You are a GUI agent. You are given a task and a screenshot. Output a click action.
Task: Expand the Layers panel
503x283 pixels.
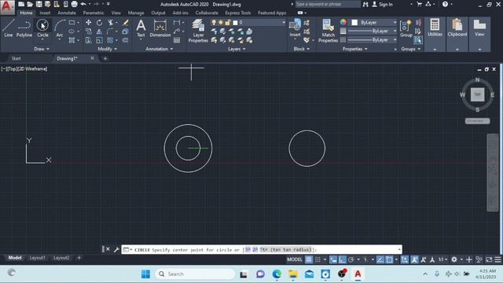click(237, 49)
